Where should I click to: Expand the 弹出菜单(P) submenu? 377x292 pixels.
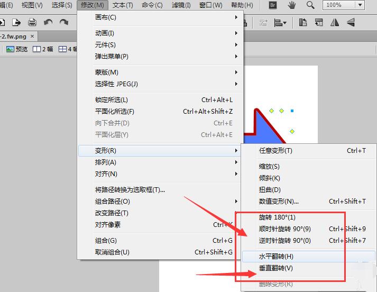click(x=160, y=56)
